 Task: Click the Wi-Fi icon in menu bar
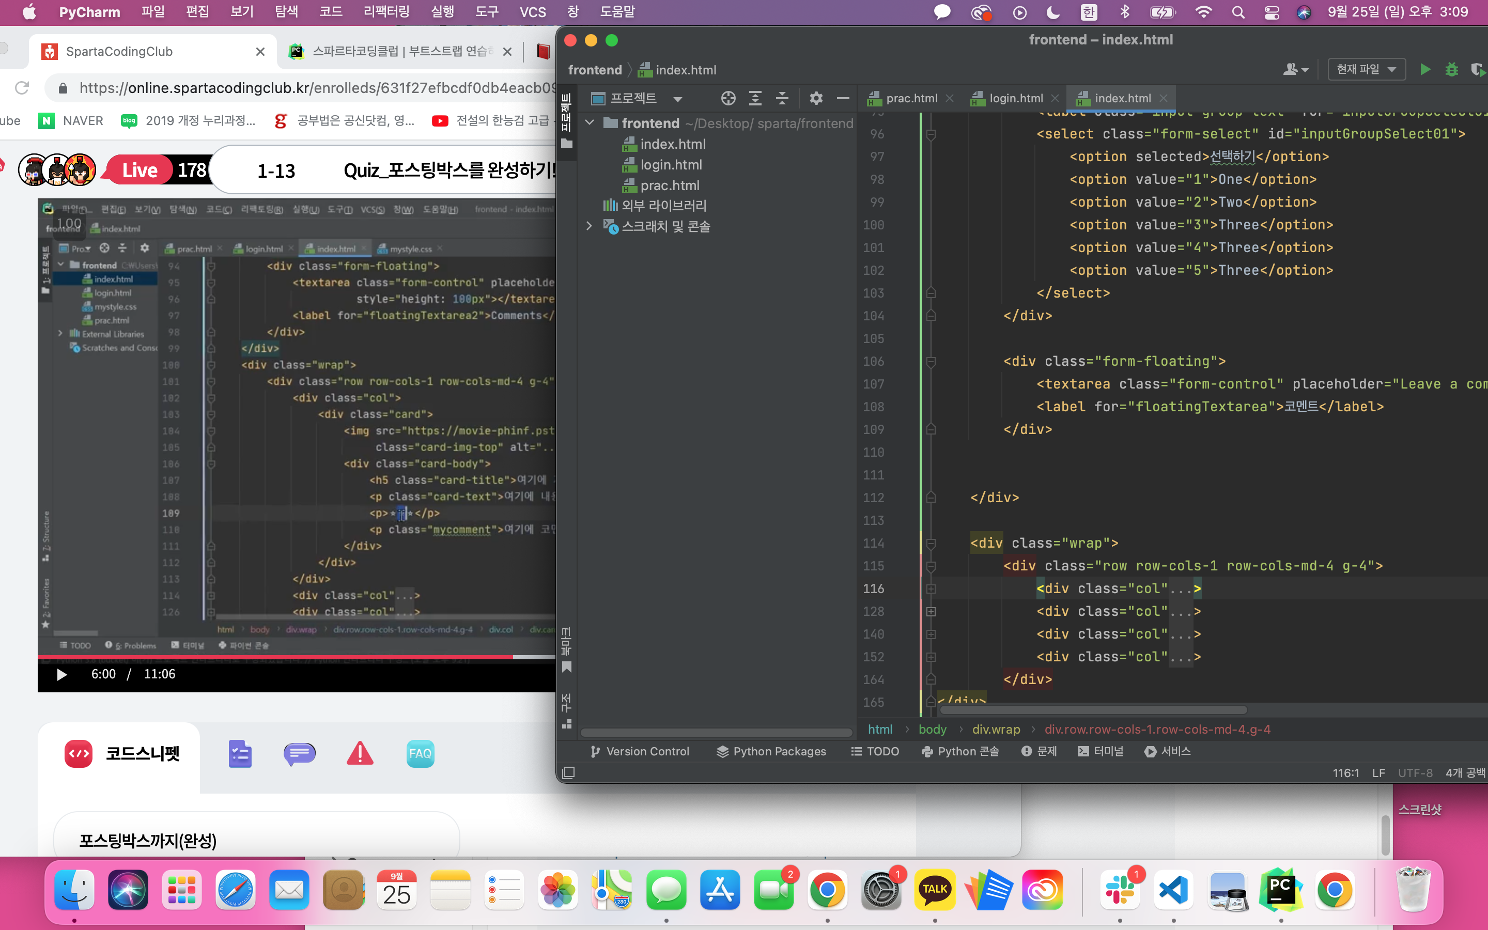[1203, 12]
